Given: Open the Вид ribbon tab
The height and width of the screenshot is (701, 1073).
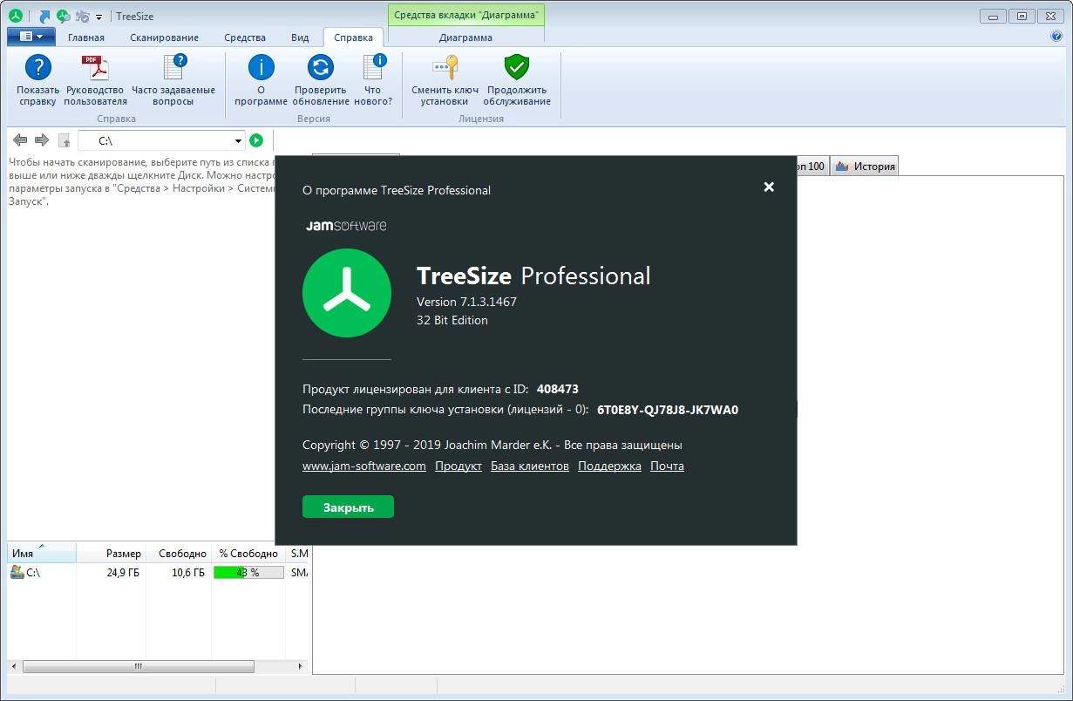Looking at the screenshot, I should click(x=300, y=37).
